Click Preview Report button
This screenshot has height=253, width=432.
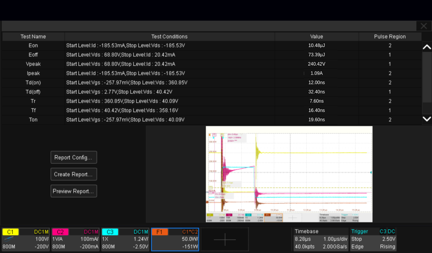(73, 191)
